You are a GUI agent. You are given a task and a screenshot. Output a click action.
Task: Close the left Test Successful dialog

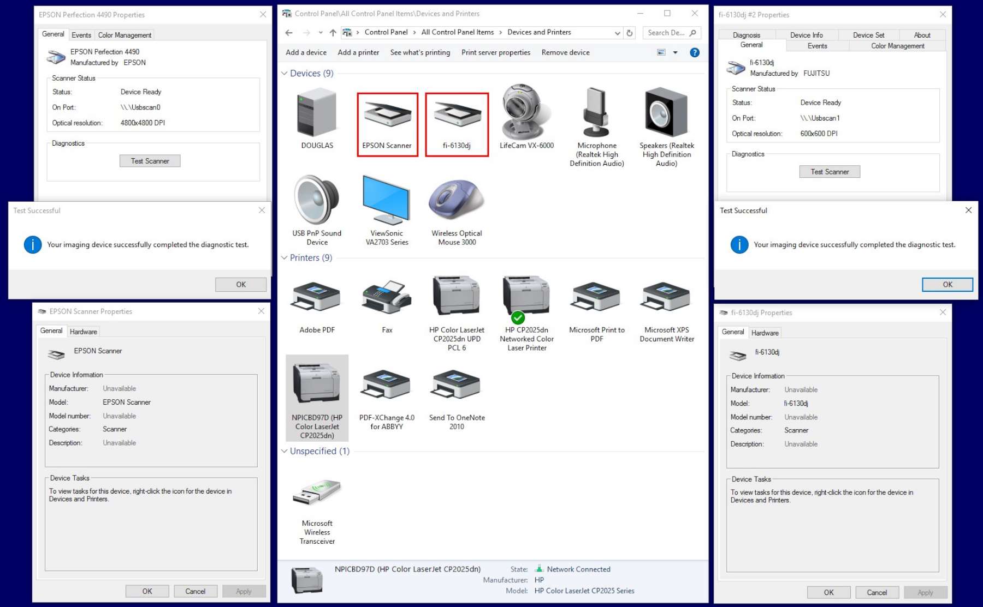click(x=262, y=210)
